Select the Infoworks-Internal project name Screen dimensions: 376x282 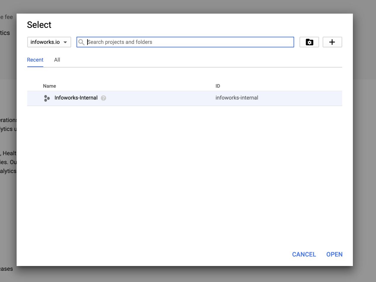point(76,98)
